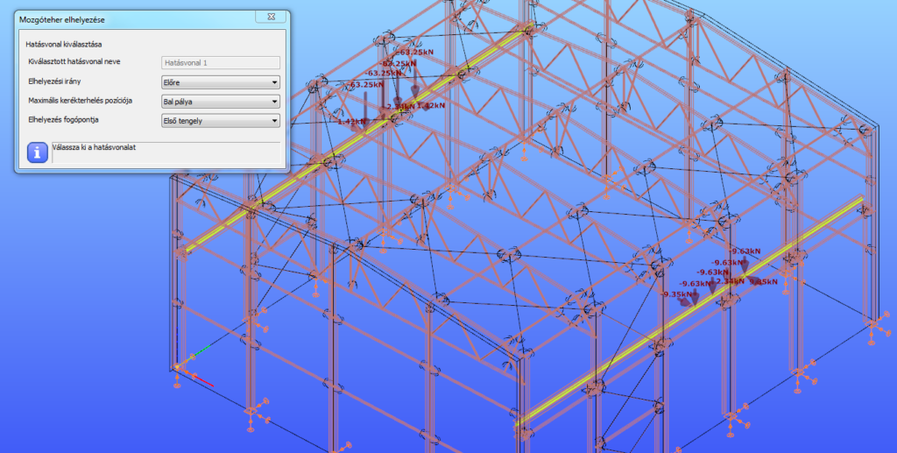Click the blue information icon in the dialog
Viewport: 897px width, 453px height.
coord(38,152)
